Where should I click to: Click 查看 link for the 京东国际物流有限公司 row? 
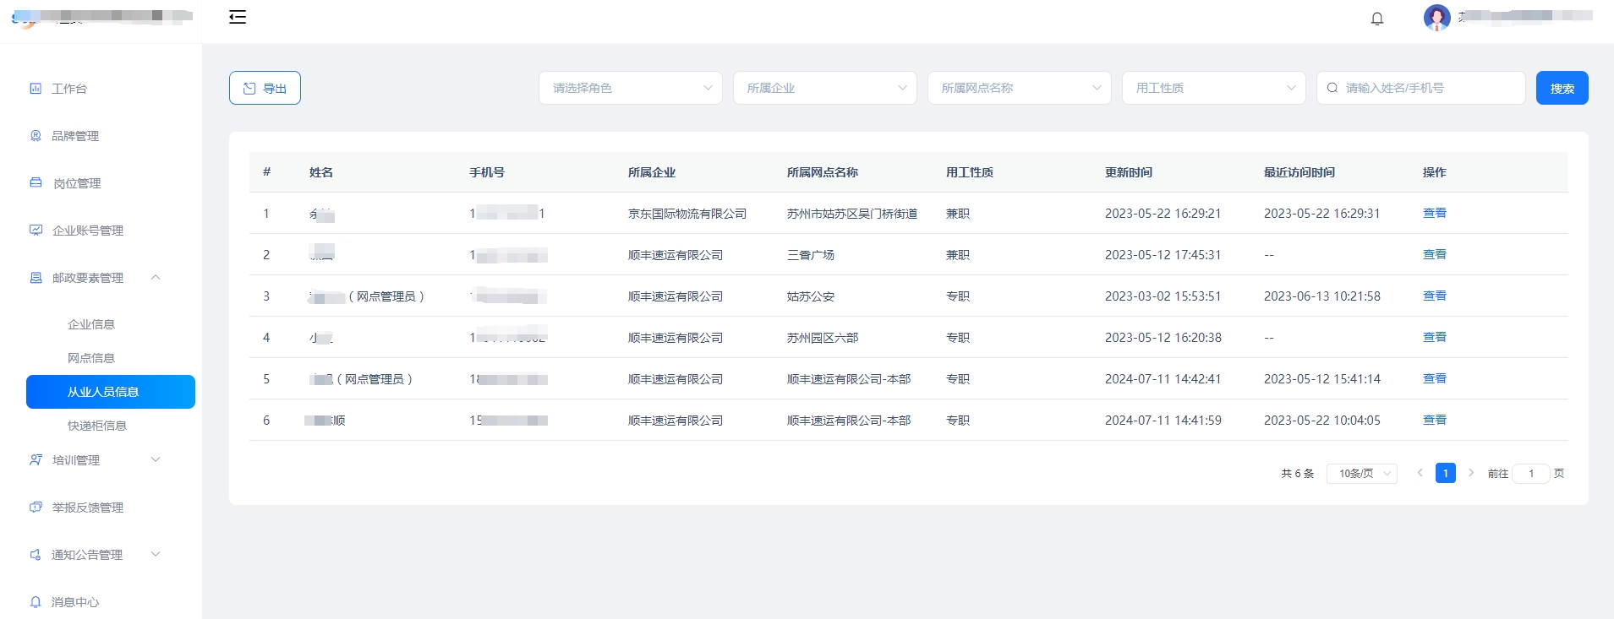[1434, 213]
